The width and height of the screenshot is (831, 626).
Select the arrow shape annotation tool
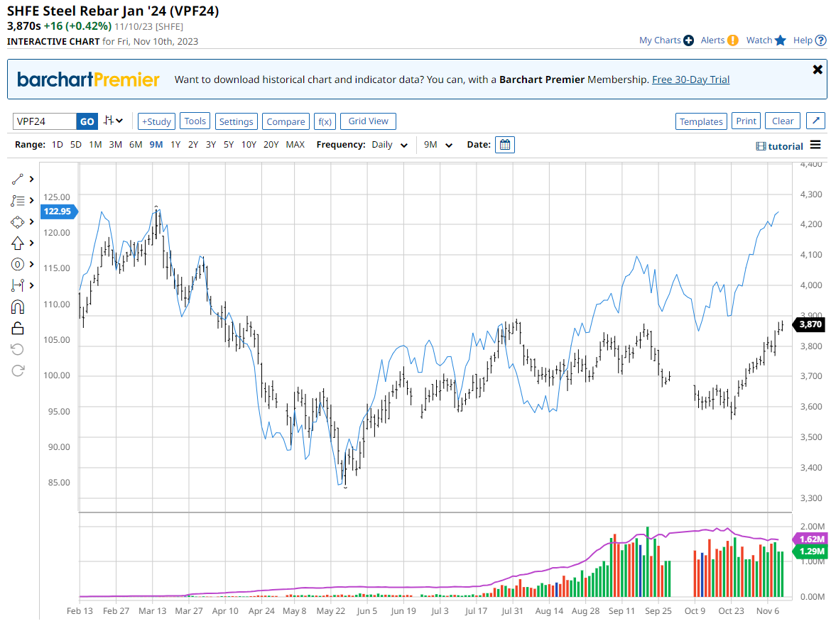[18, 243]
